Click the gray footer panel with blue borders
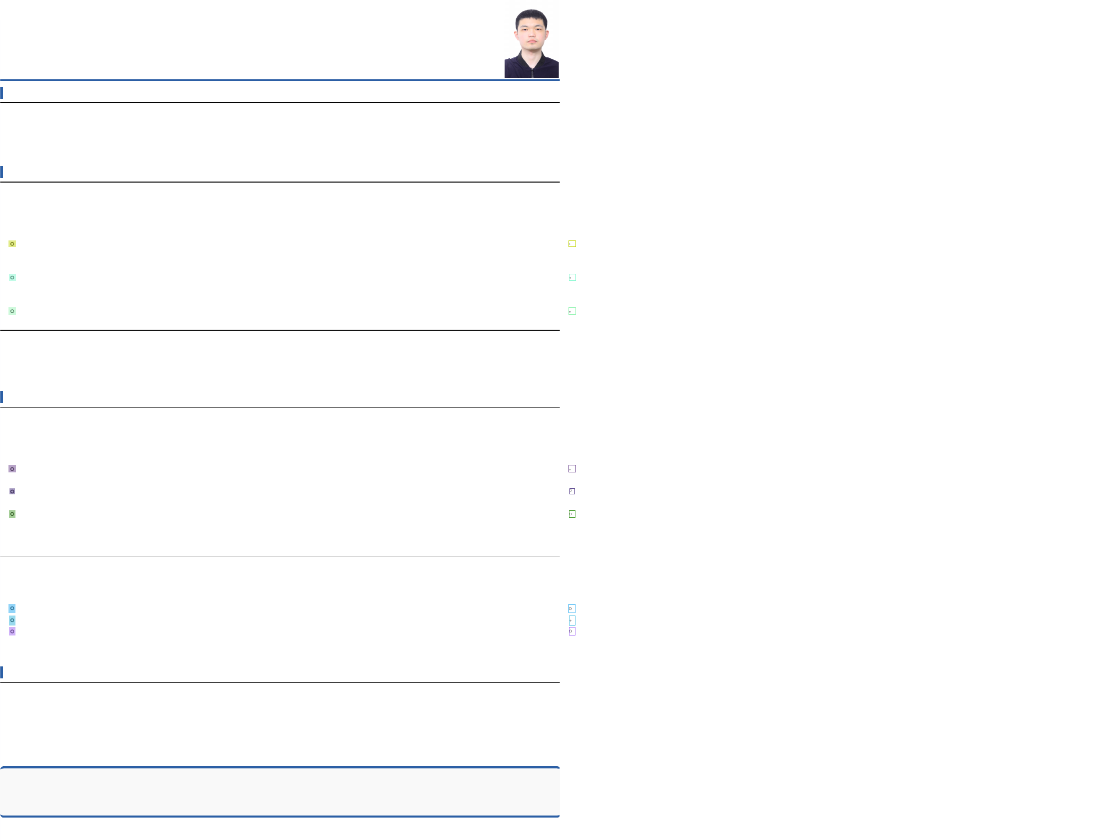Image resolution: width=1120 pixels, height=840 pixels. pos(279,792)
